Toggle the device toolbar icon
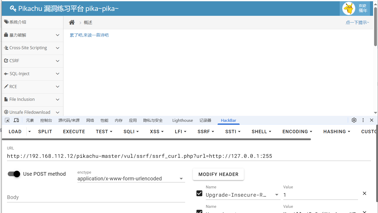This screenshot has width=378, height=213. [16, 120]
